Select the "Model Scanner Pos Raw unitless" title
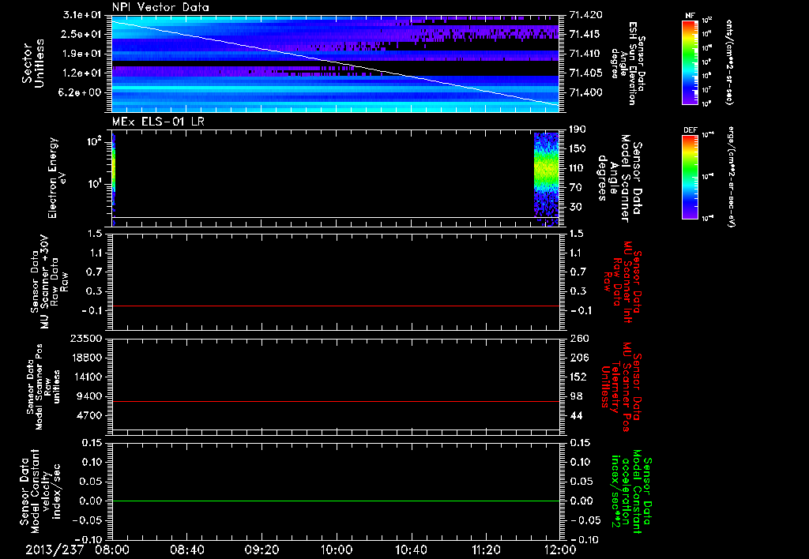Viewport: 809px width, 559px height. point(44,387)
